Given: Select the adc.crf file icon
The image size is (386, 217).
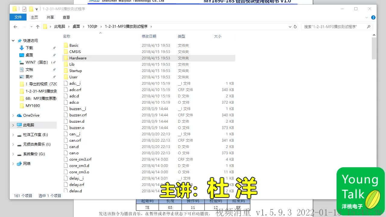Looking at the screenshot, I should (66, 90).
